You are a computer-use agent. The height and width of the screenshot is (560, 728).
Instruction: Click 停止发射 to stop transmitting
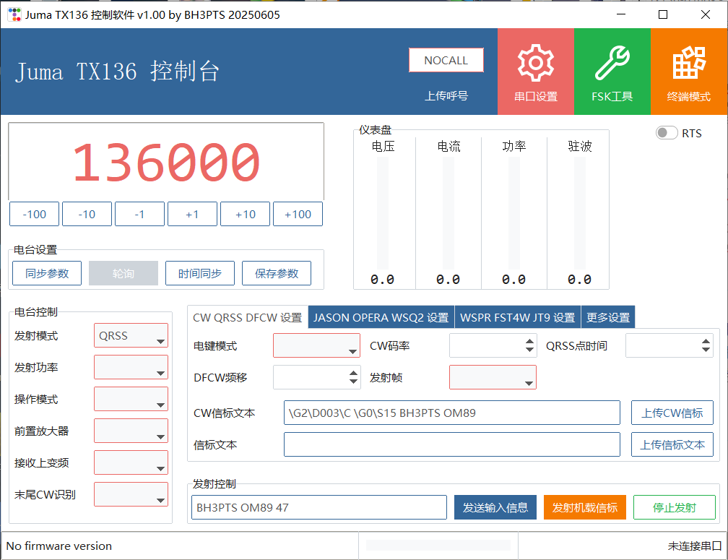(x=674, y=507)
